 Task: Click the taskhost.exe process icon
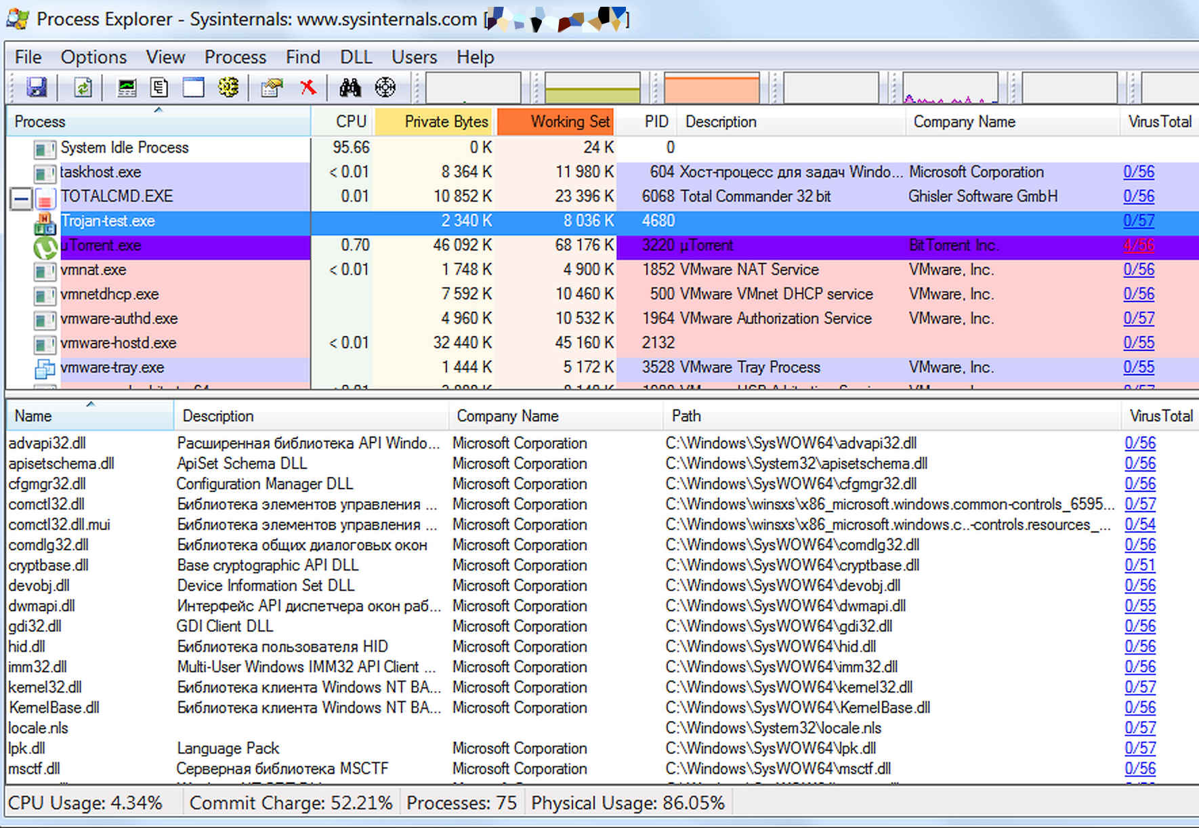45,173
